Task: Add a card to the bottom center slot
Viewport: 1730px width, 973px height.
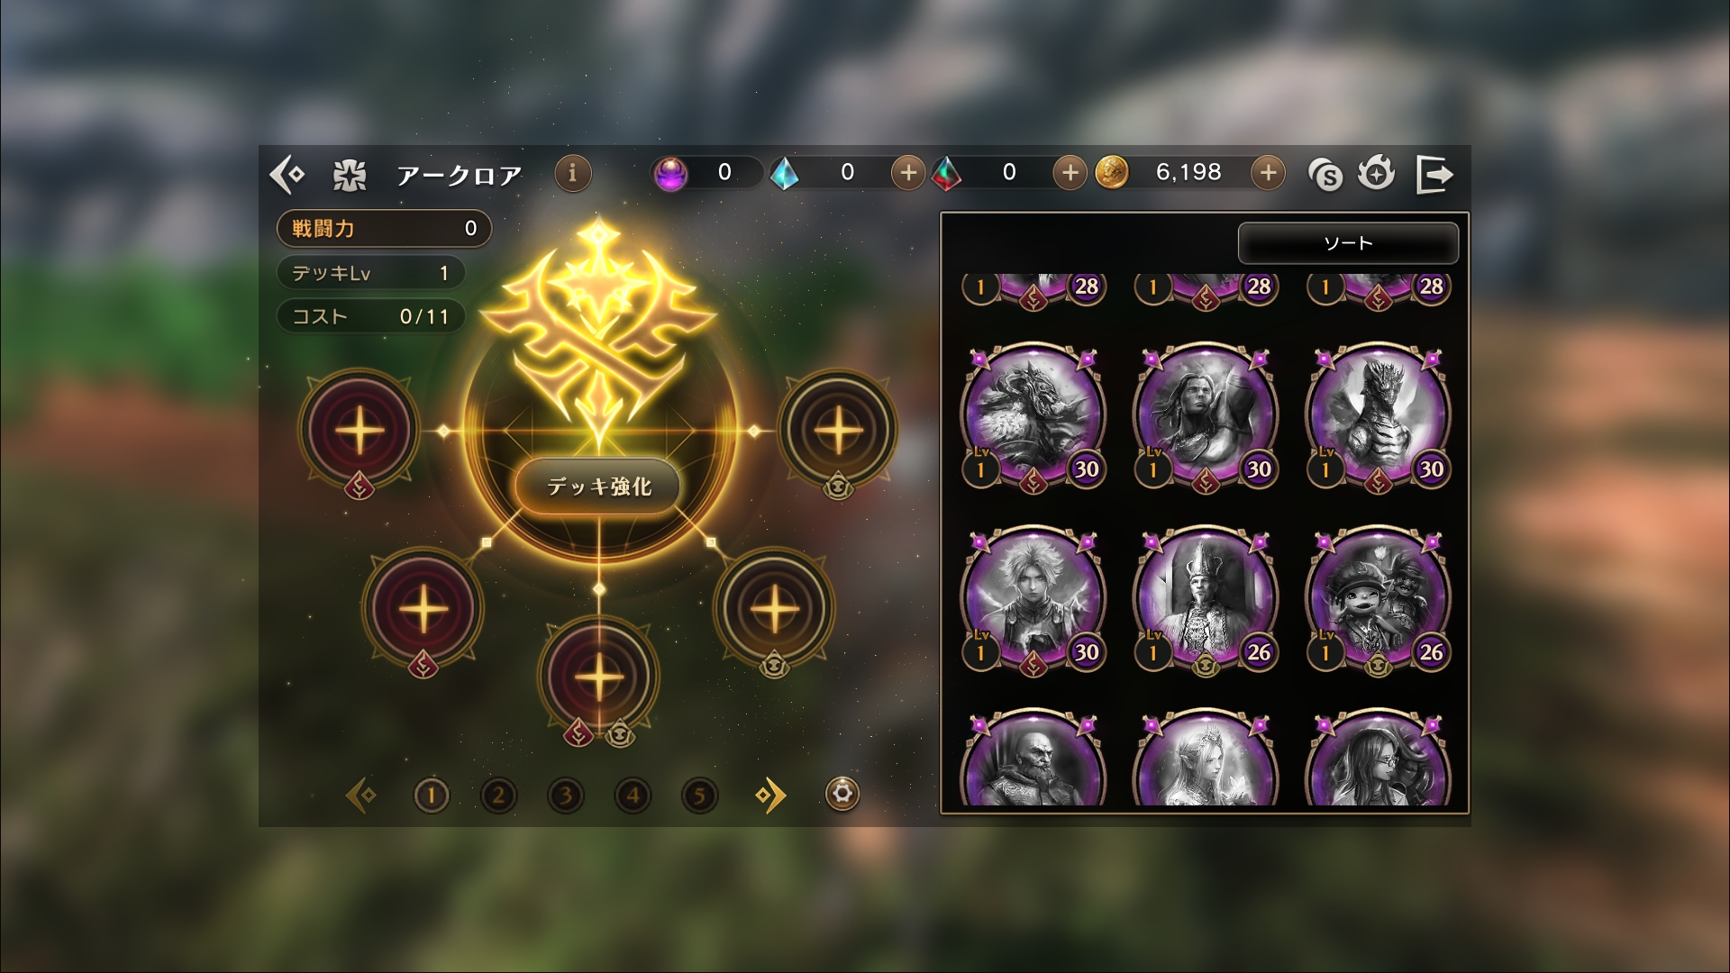Action: pos(599,677)
